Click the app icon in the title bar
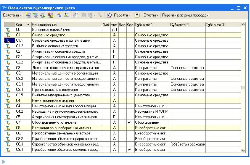Image resolution: width=250 pixels, height=165 pixels. pos(5,8)
